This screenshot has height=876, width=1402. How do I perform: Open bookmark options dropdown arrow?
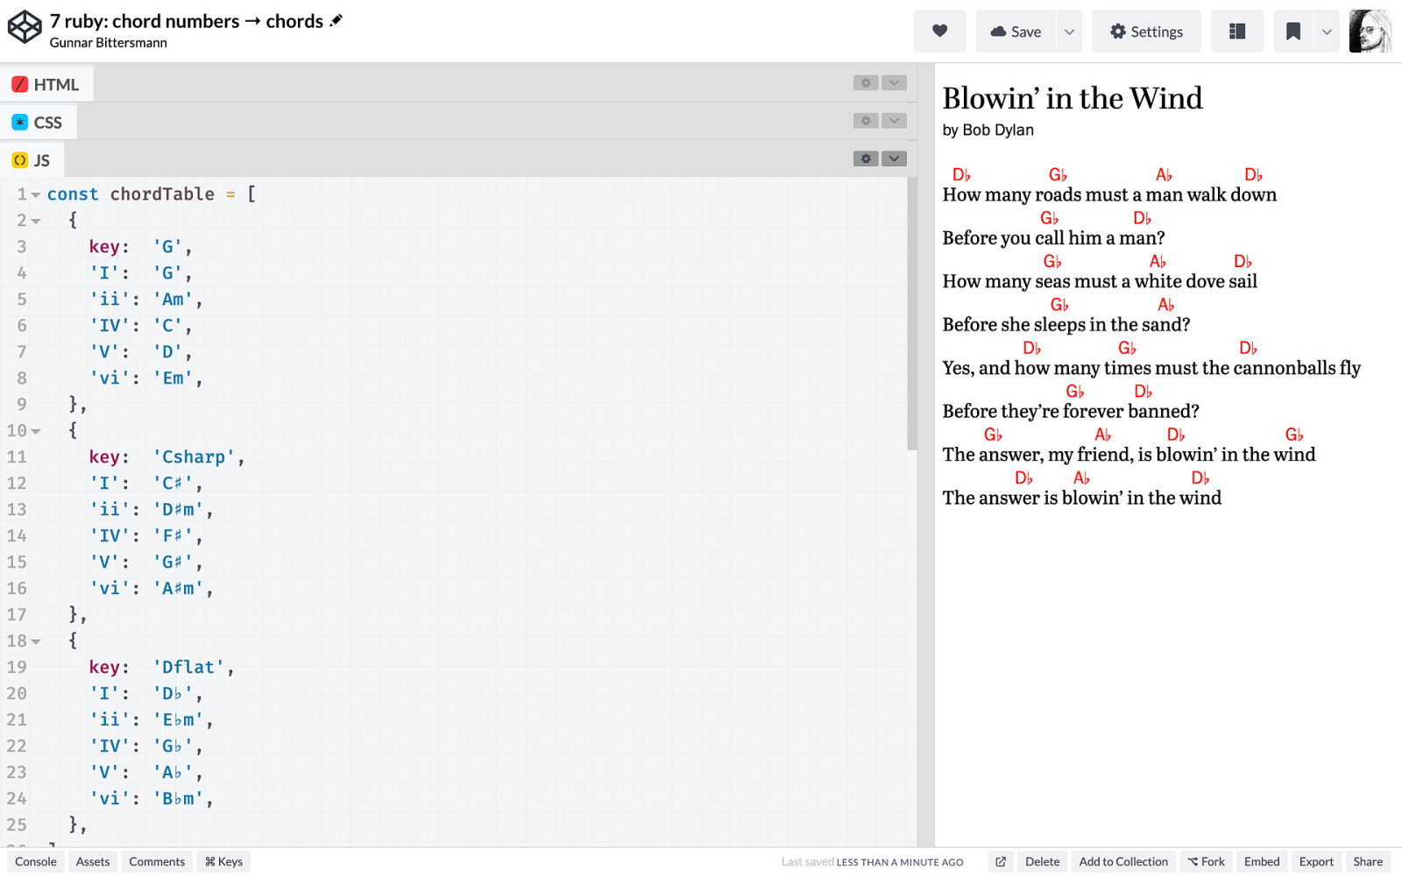click(1327, 32)
